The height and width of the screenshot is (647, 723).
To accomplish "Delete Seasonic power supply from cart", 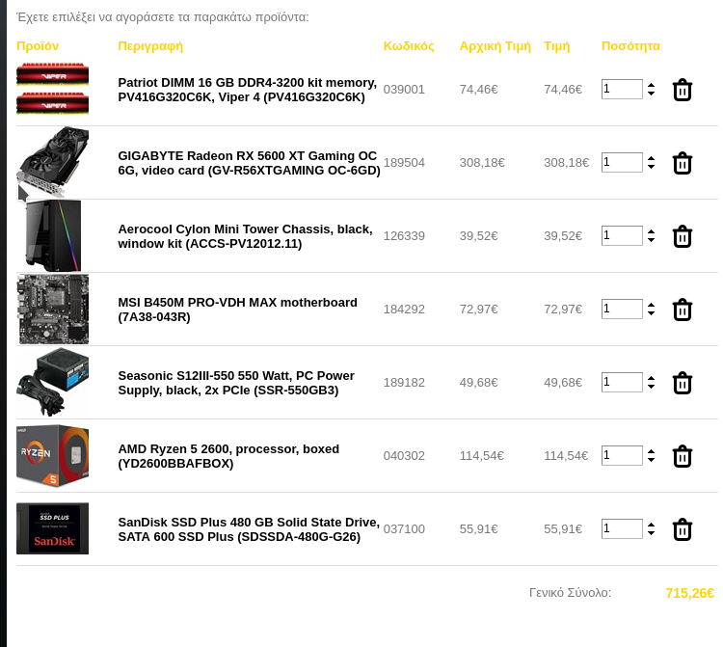I will pos(682,383).
